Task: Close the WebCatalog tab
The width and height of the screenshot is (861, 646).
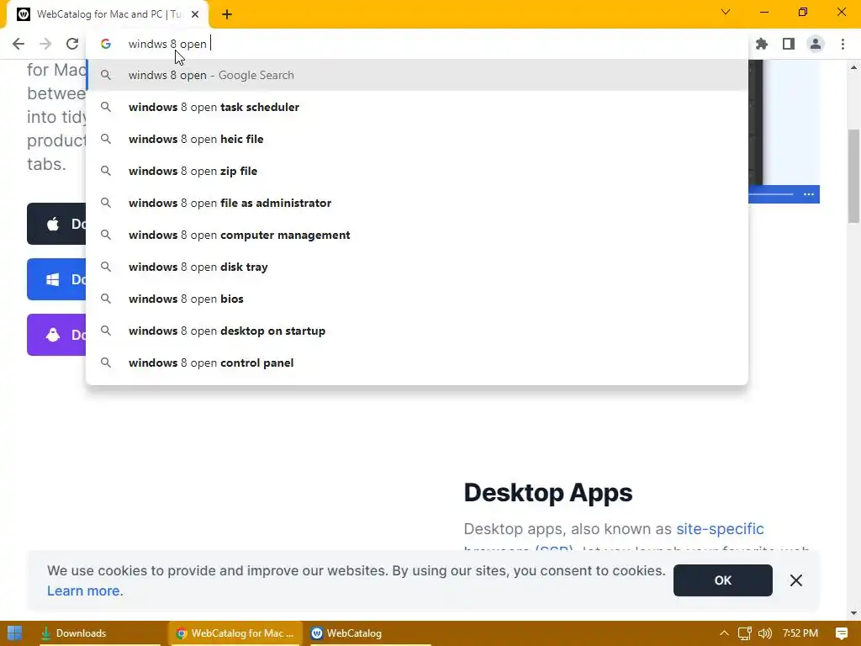Action: click(x=195, y=14)
